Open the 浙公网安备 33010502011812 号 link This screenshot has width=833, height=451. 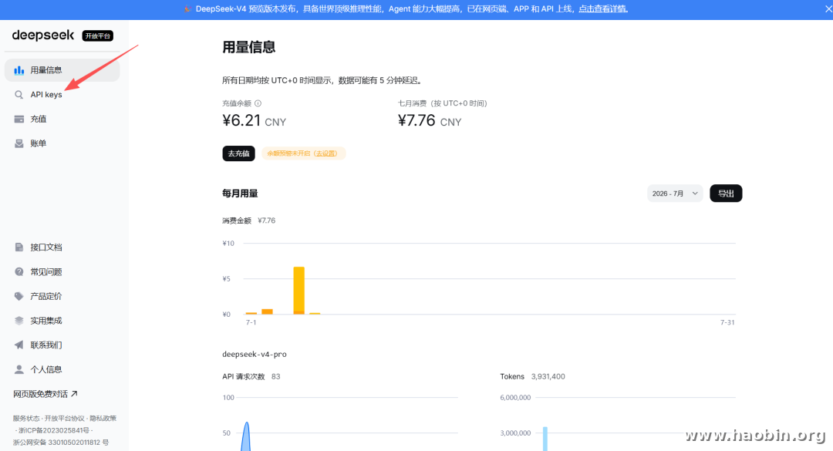(61, 442)
